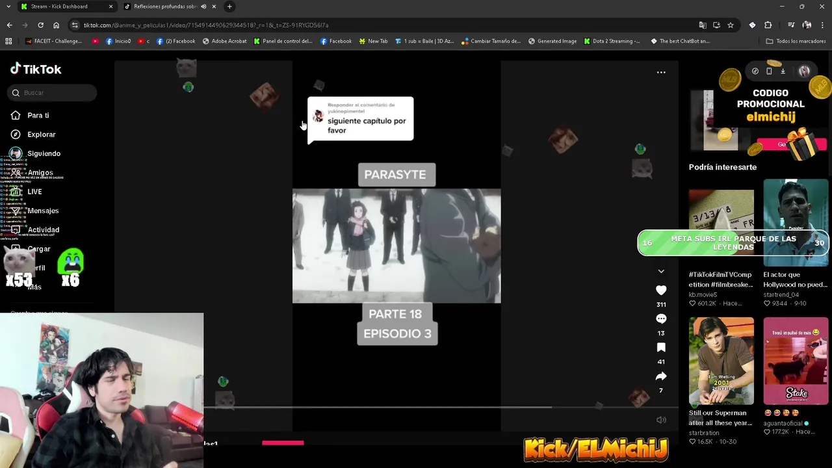Open the starbration account name
Image resolution: width=832 pixels, height=468 pixels.
click(704, 433)
